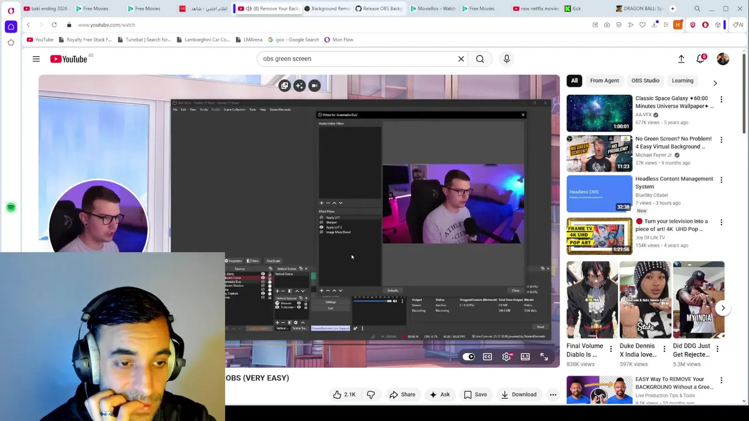The height and width of the screenshot is (421, 749).
Task: Open the Mon Flow bookmark
Action: (339, 40)
